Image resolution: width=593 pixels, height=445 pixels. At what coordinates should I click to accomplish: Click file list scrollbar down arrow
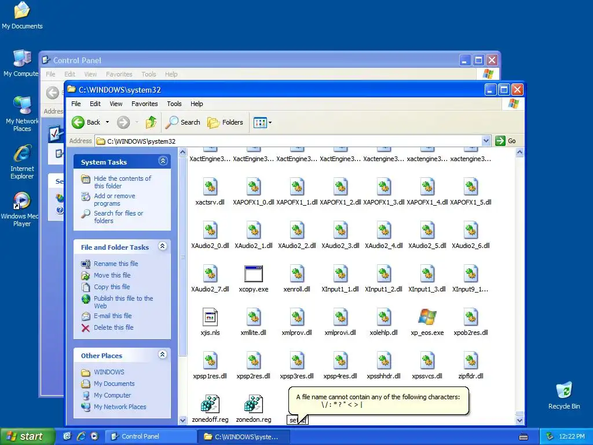point(519,420)
